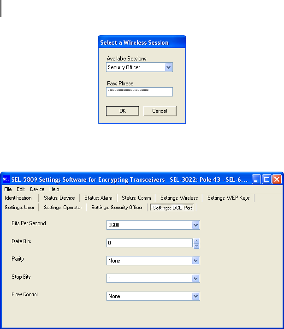Viewport: 284px width, 329px height.
Task: Click the Data Bits label text
Action: pos(21,241)
